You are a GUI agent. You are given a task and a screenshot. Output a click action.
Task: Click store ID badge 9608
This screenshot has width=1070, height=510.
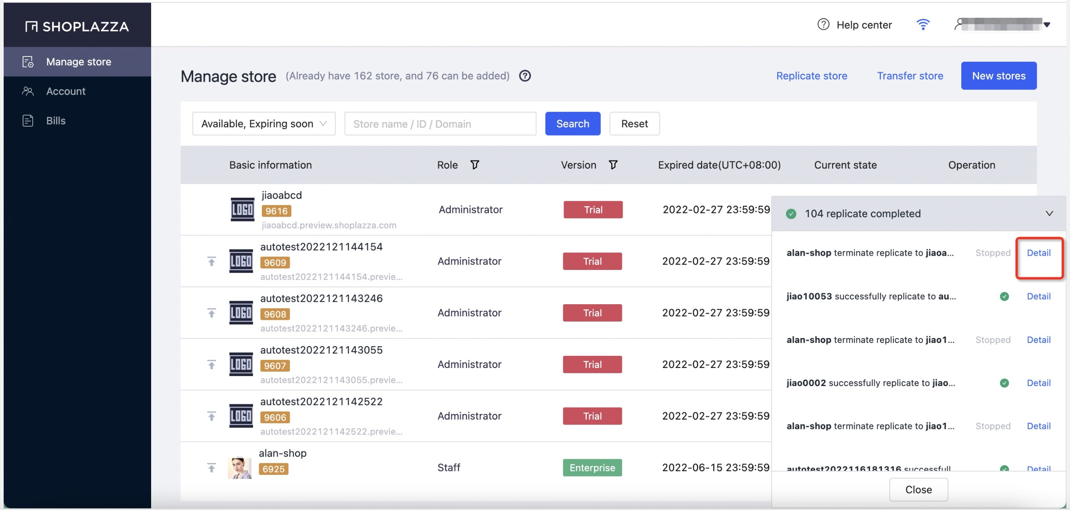[275, 314]
